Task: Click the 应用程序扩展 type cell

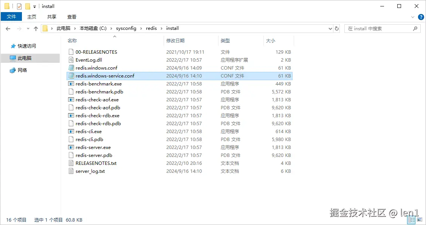Action: pyautogui.click(x=234, y=60)
